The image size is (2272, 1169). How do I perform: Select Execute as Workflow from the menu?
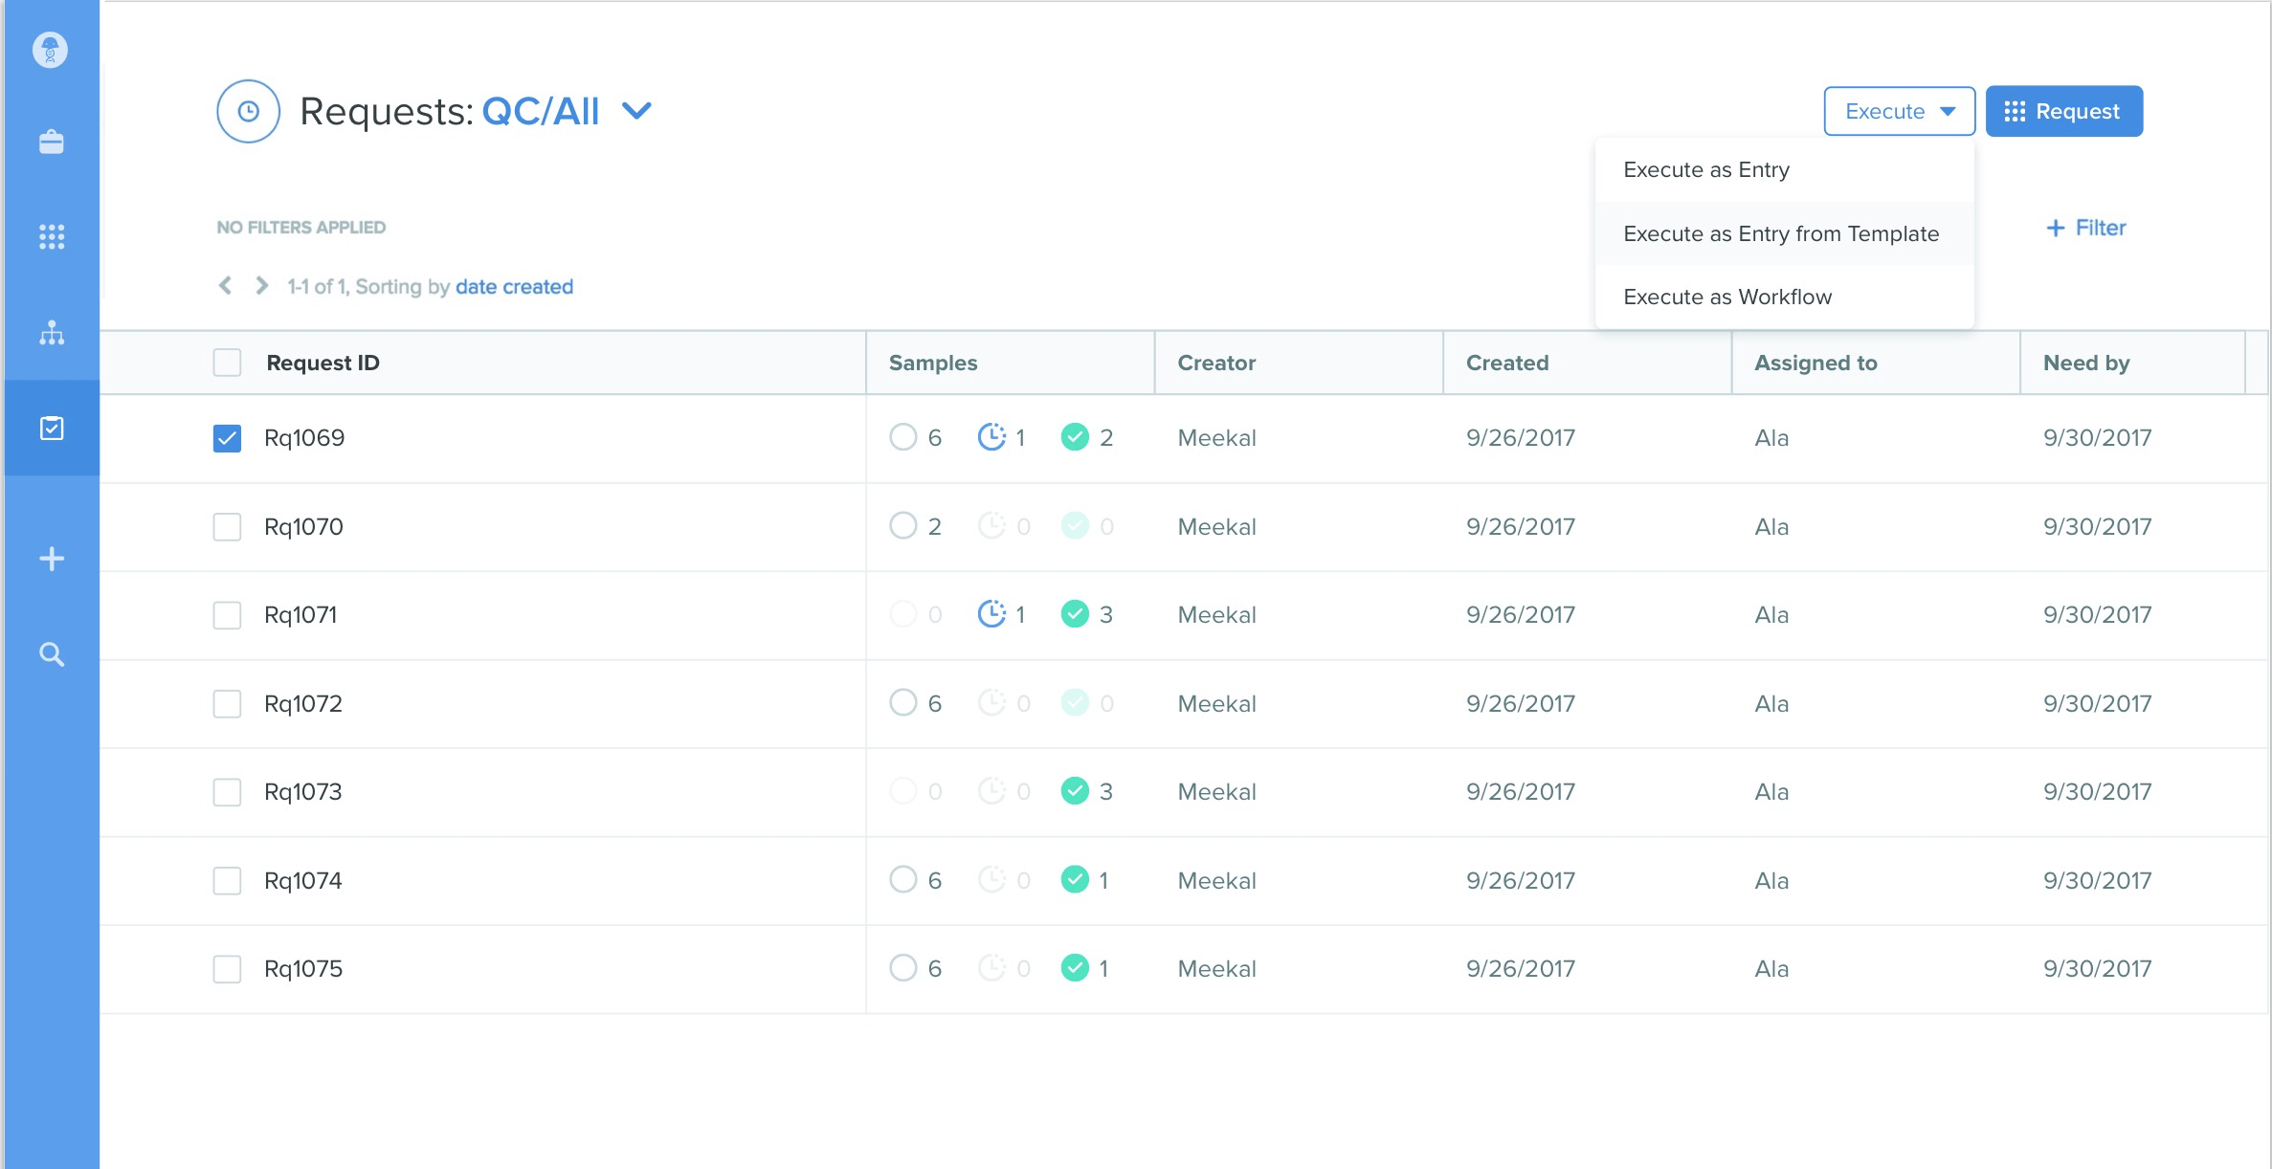(x=1727, y=297)
